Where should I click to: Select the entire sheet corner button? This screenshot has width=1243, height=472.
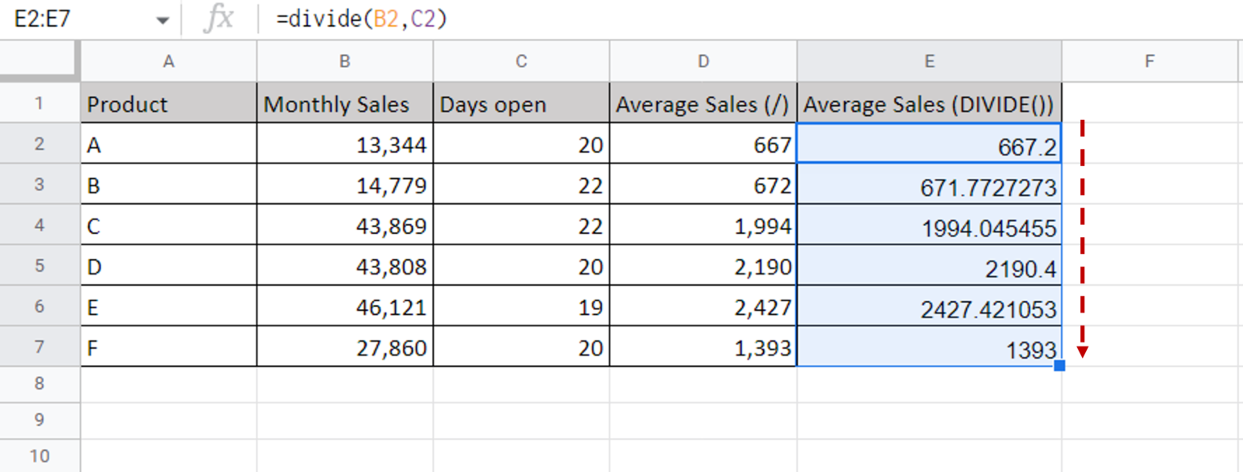pos(40,61)
